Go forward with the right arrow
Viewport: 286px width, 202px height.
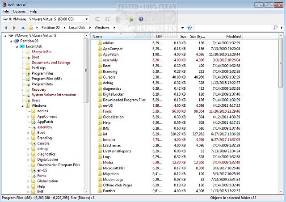pyautogui.click(x=14, y=28)
